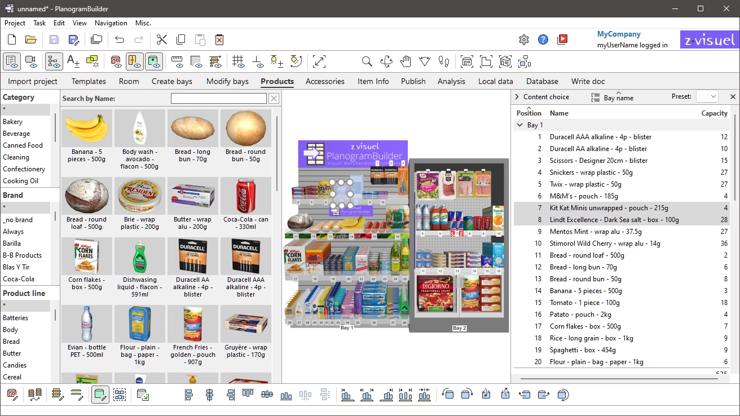
Task: Frame the front bay view icon
Action: coord(467,61)
